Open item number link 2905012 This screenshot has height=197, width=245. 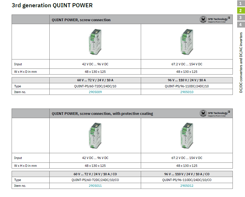pyautogui.click(x=187, y=186)
